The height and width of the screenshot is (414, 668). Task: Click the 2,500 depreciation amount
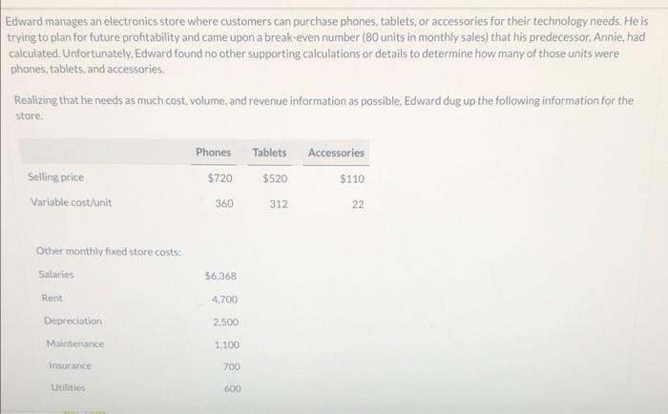click(x=226, y=321)
